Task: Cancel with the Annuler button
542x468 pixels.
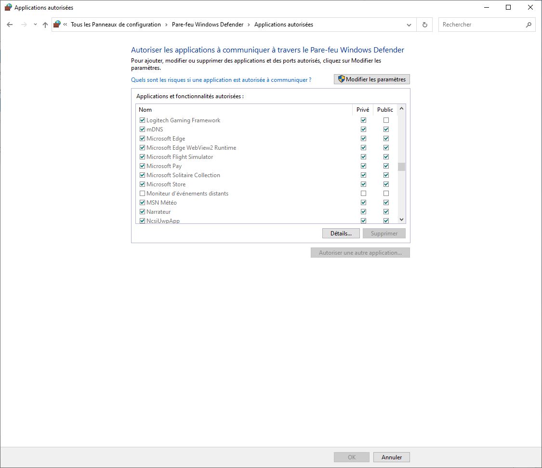Action: 392,457
